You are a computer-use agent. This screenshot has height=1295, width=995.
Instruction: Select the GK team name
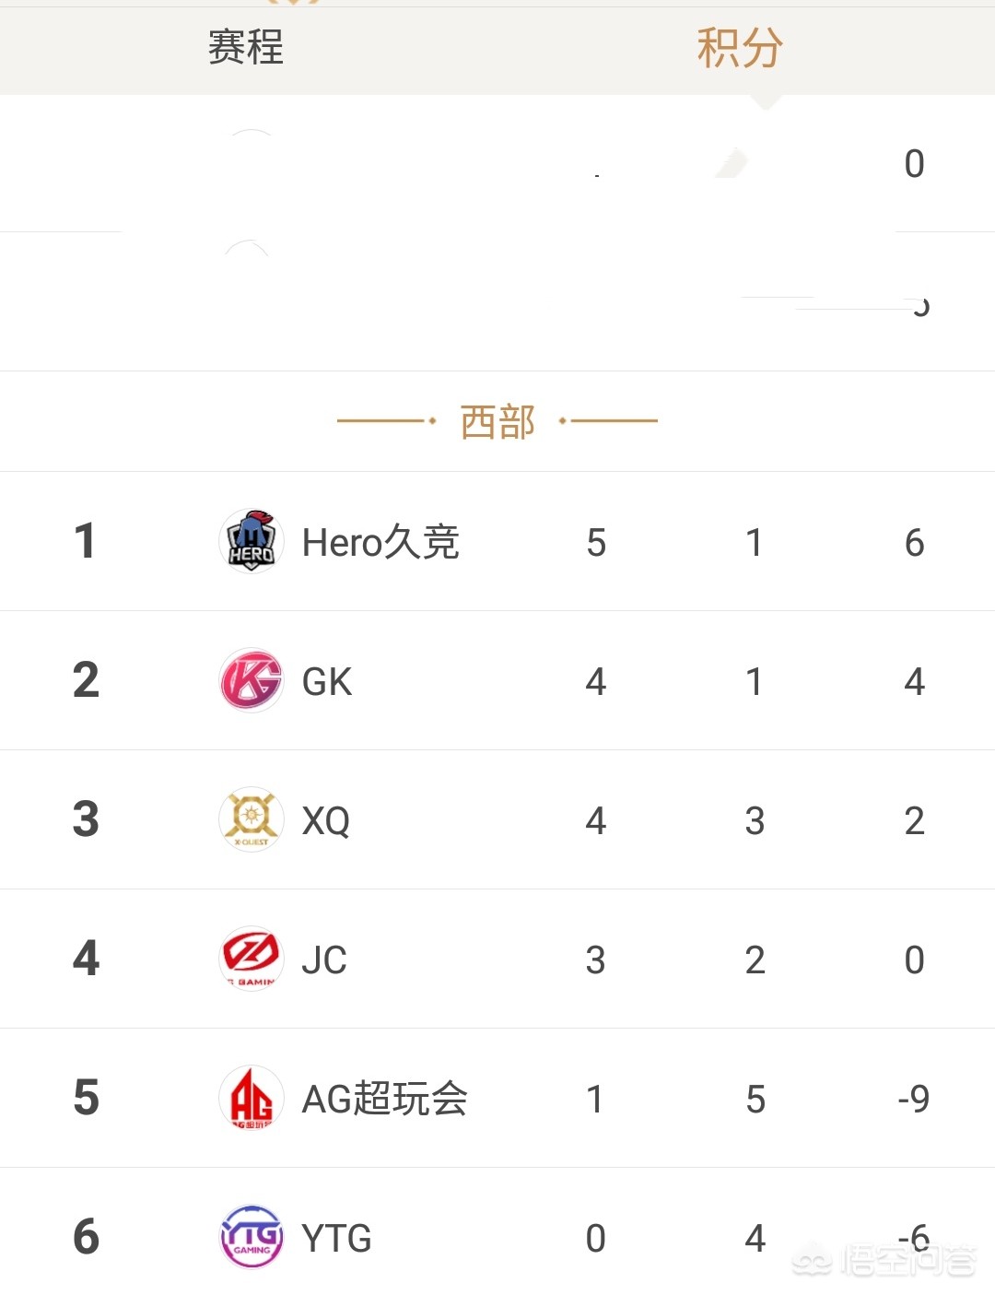coord(327,682)
